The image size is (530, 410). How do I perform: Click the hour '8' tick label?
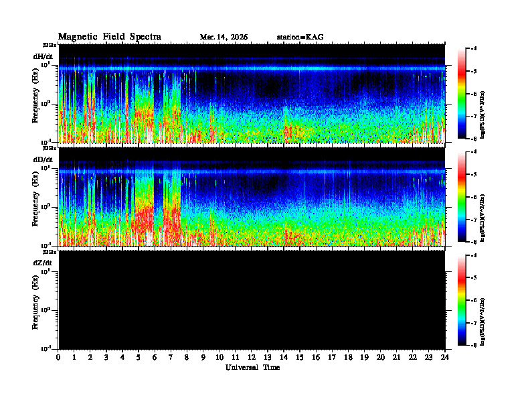187,358
